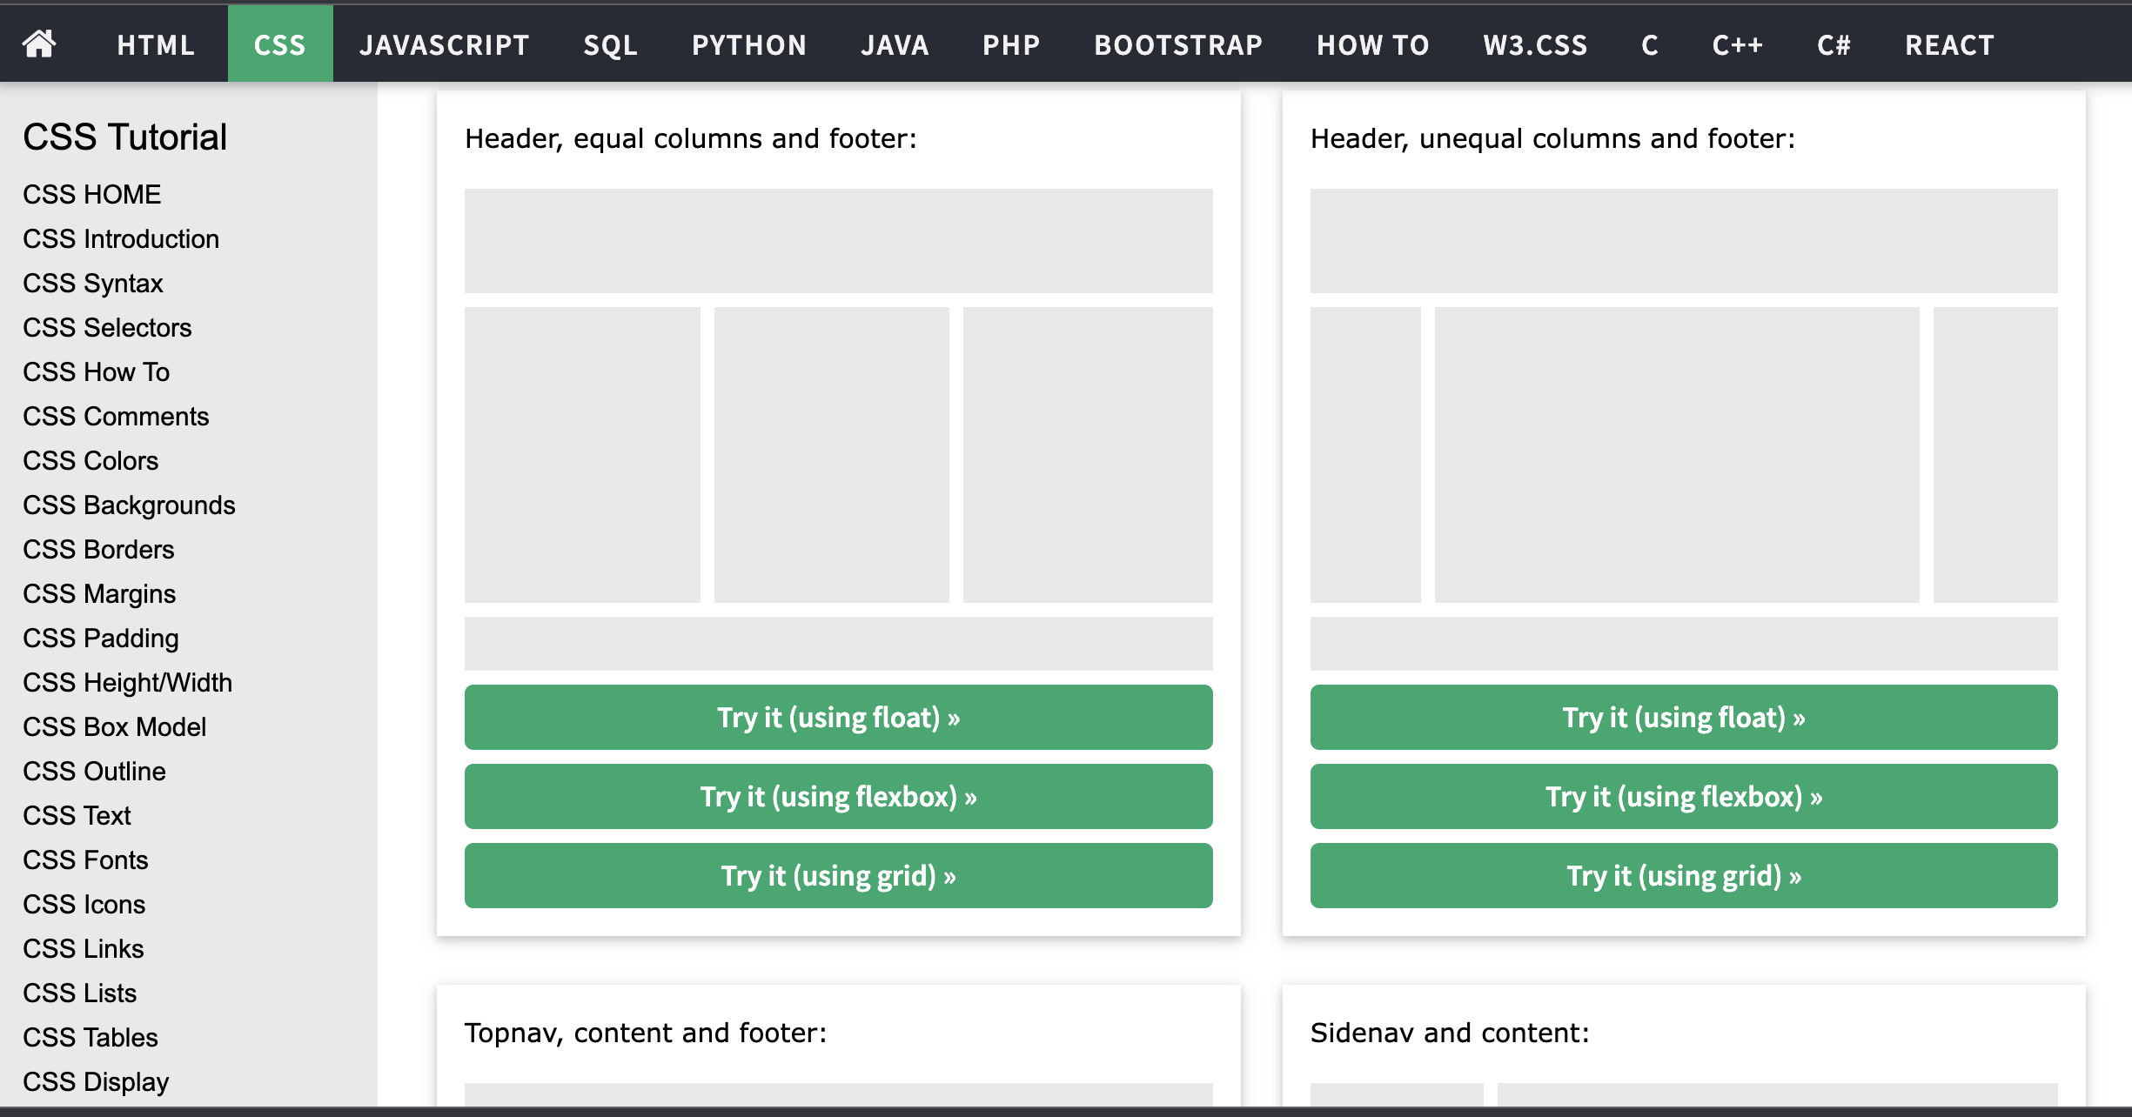Screen dimensions: 2132x1117
Task: Open the CSS Box Model page
Action: pyautogui.click(x=114, y=726)
